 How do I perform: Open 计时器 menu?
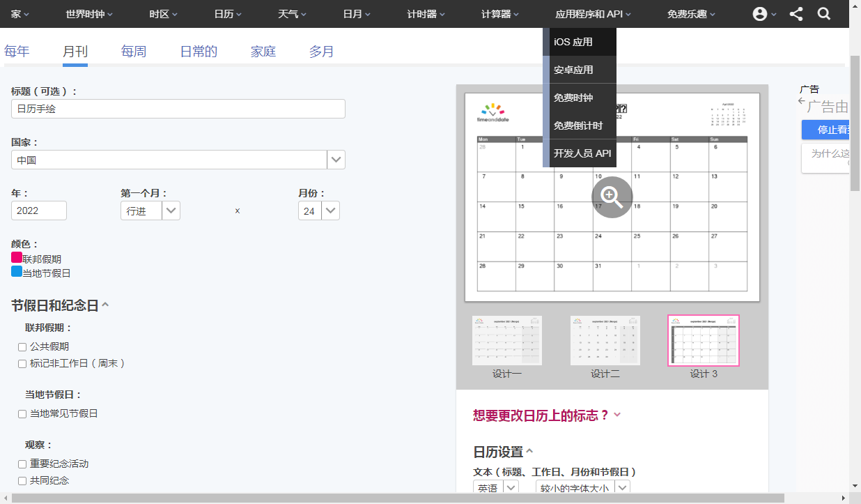[426, 14]
